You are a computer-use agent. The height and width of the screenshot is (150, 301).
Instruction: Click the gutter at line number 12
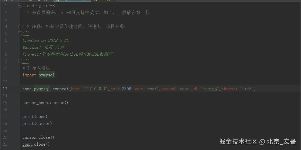coord(5,82)
